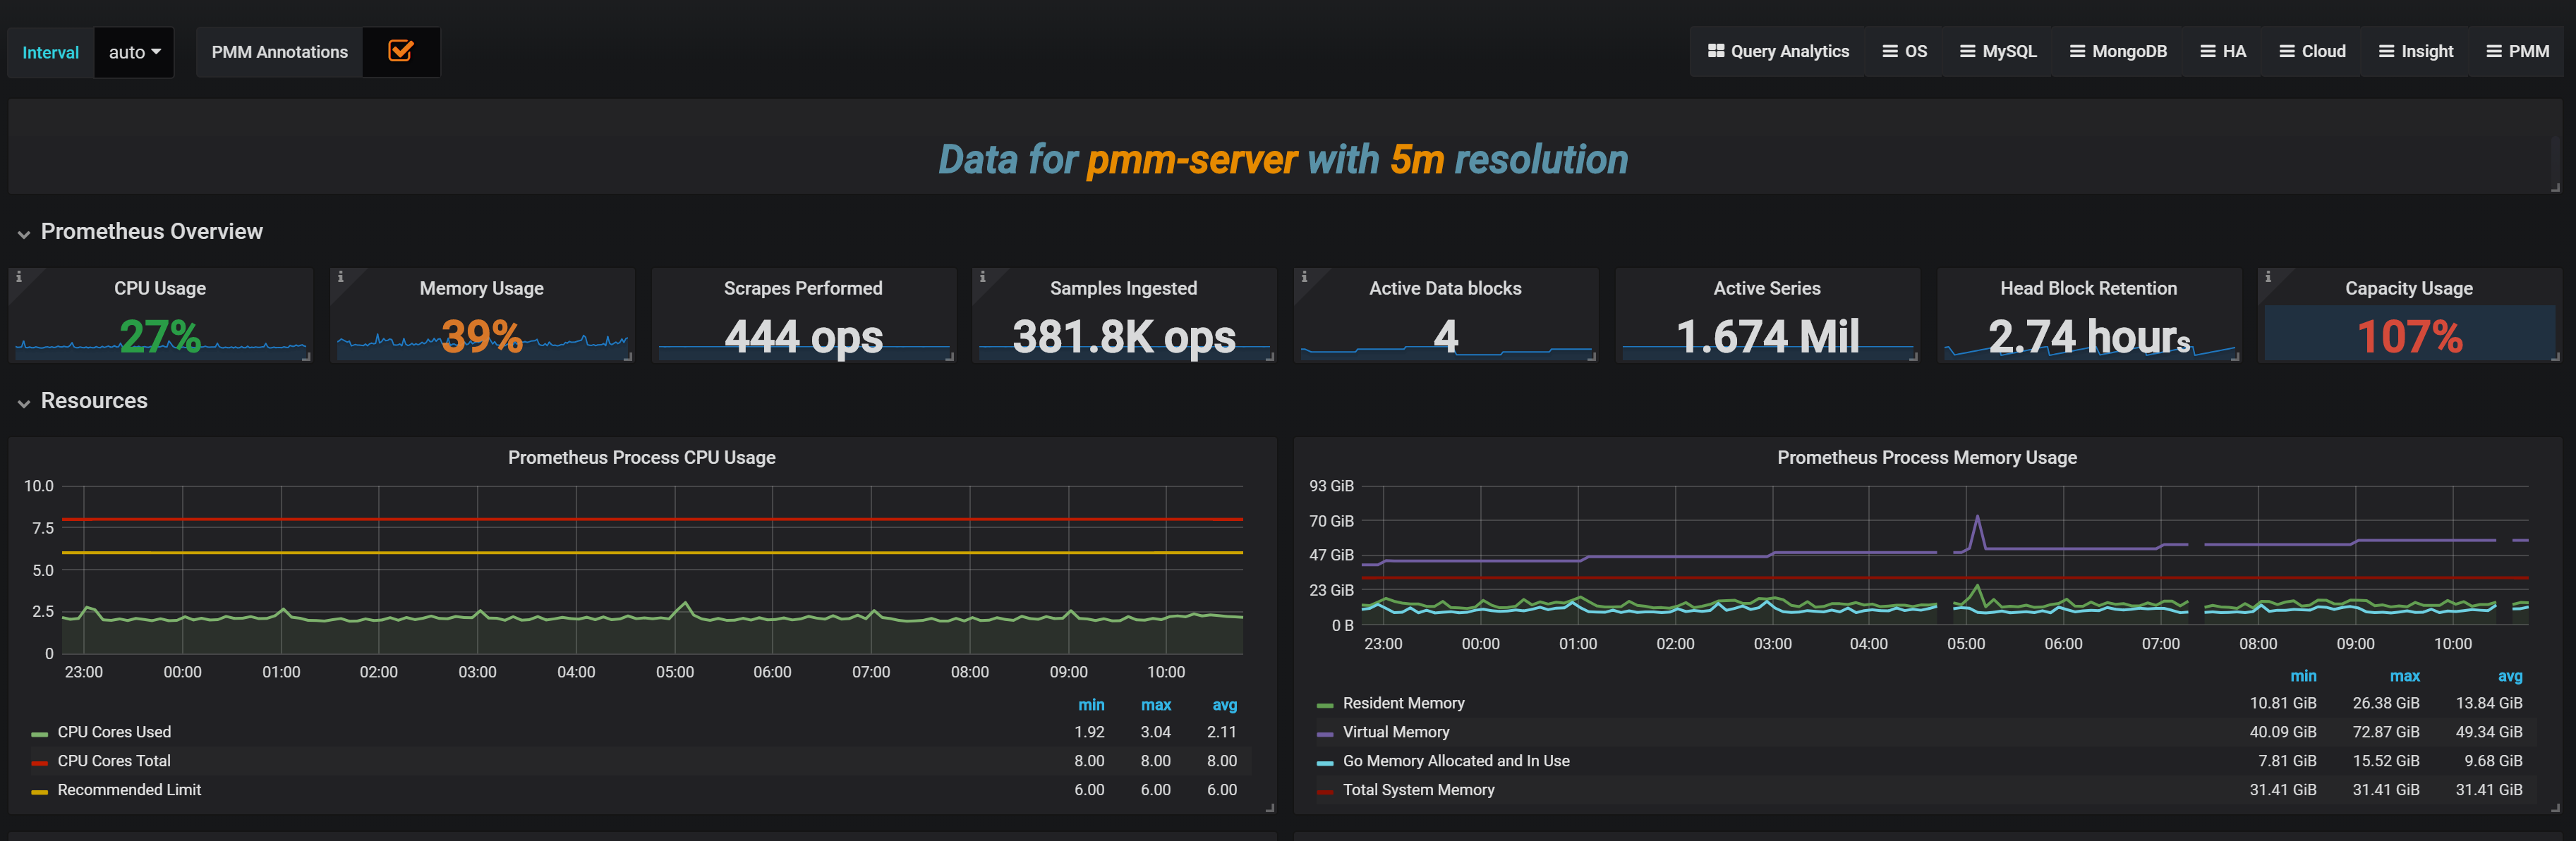This screenshot has width=2576, height=841.
Task: Open the Insight dashboards menu
Action: [x=2415, y=51]
